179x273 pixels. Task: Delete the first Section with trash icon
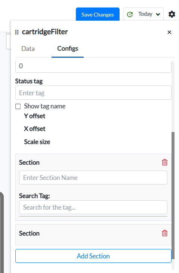coord(164,162)
